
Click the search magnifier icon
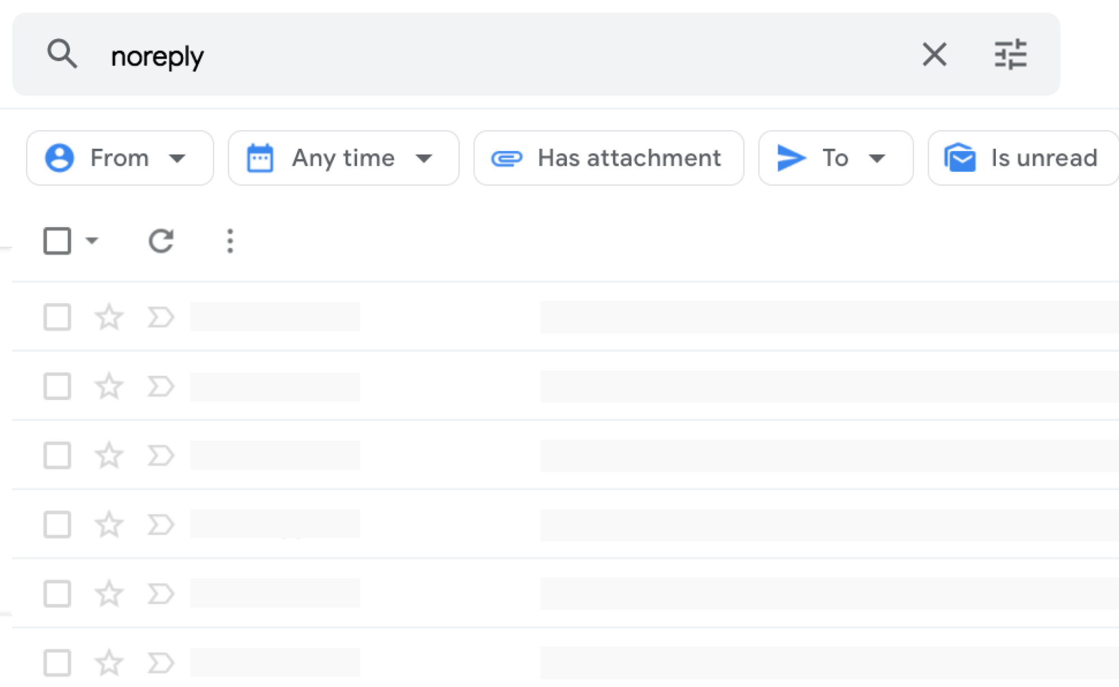pyautogui.click(x=62, y=54)
